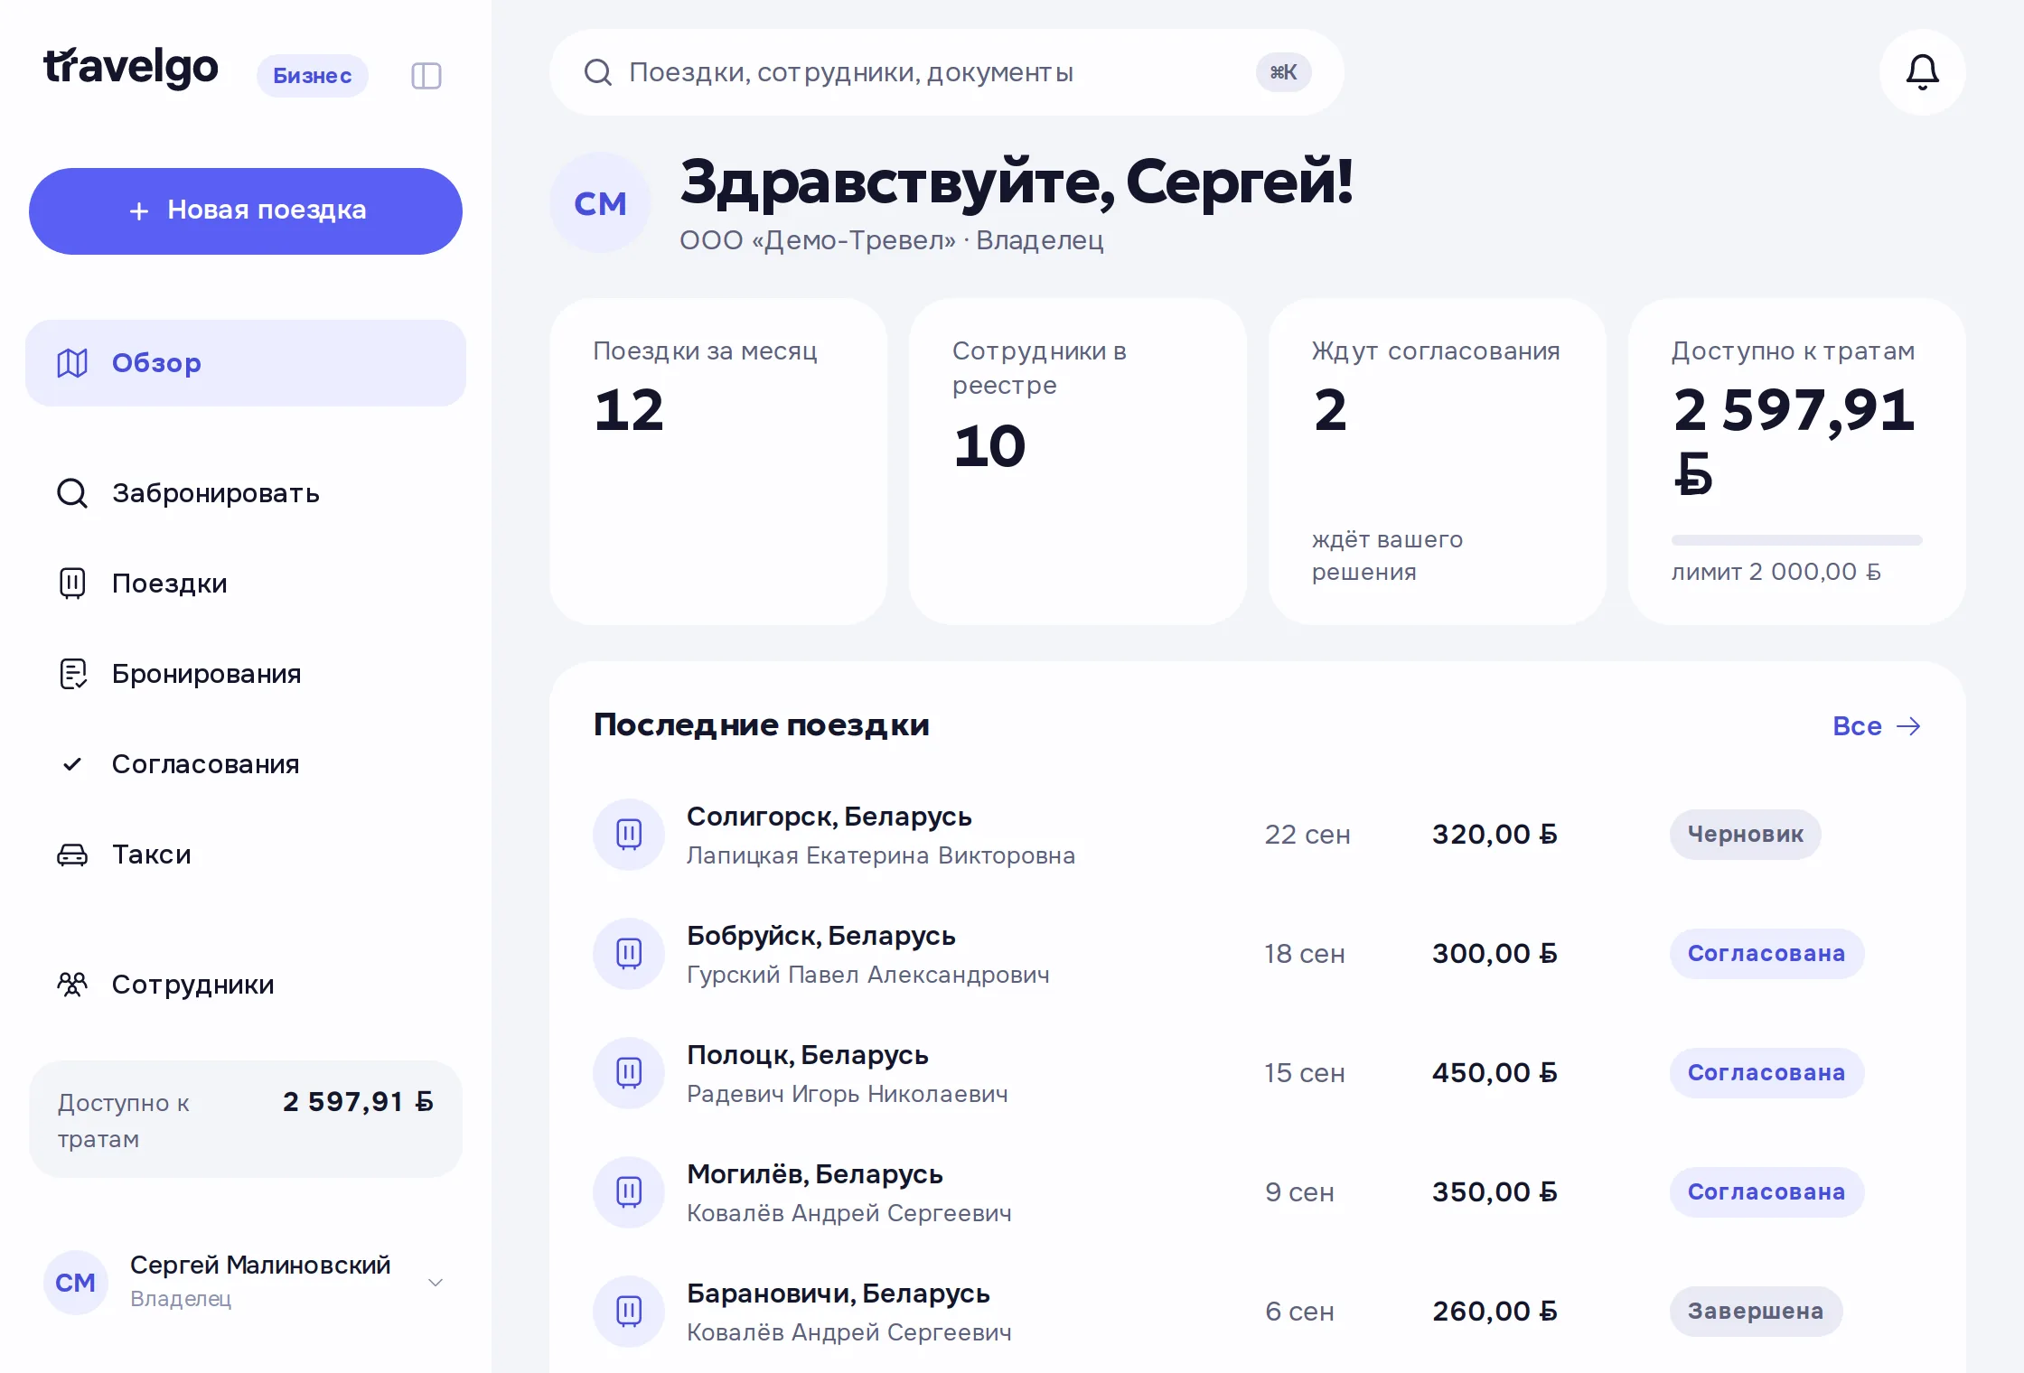Click the spending limit progress bar
Viewport: 2024px width, 1373px height.
point(1796,540)
